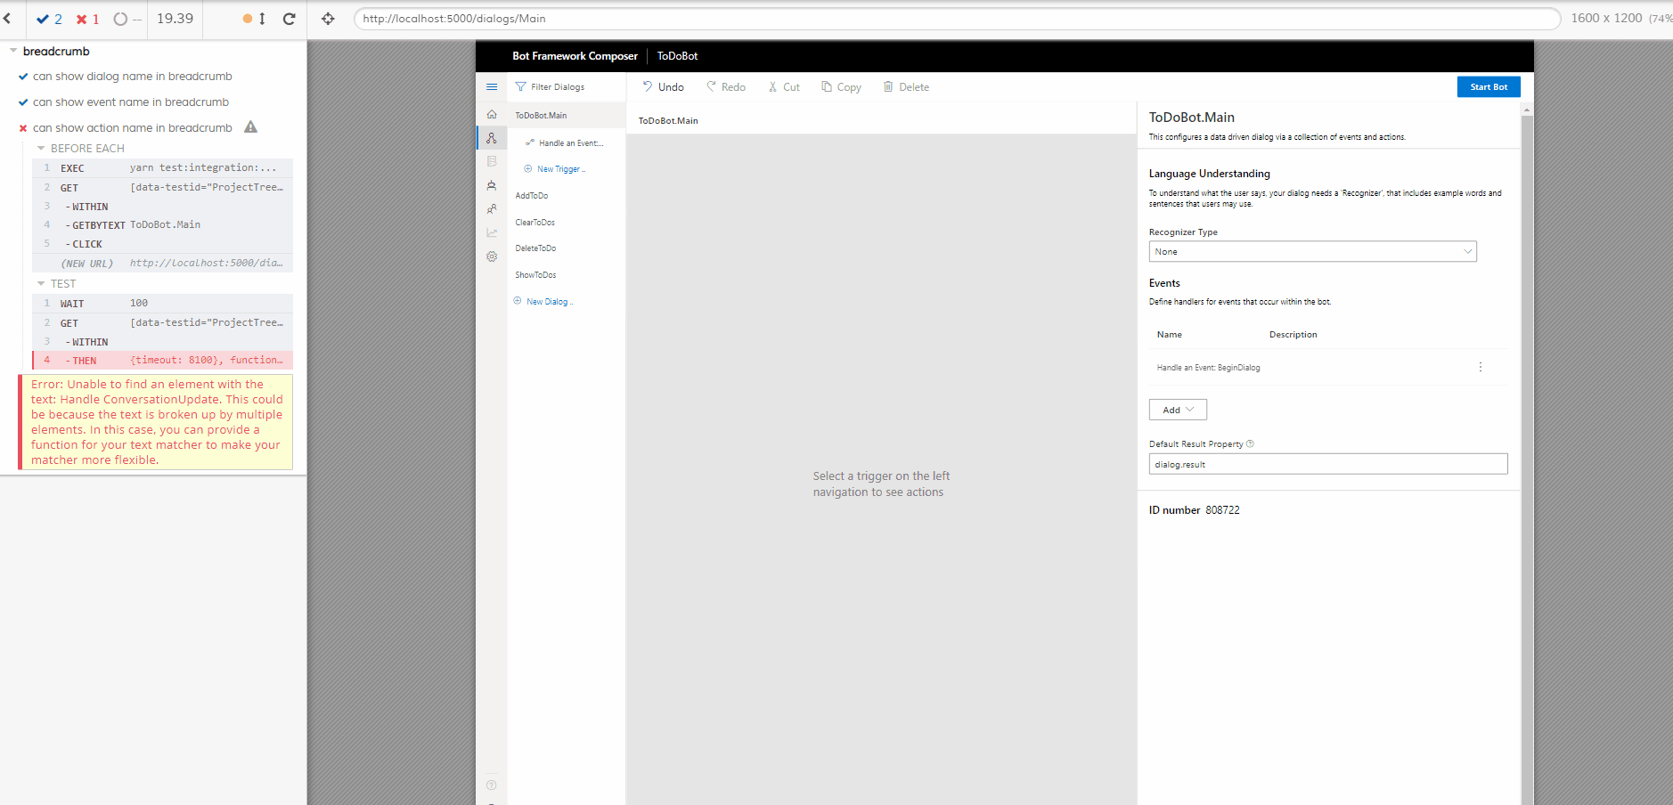Collapse the breadcrumb test group
This screenshot has height=805, width=1673.
pyautogui.click(x=14, y=51)
